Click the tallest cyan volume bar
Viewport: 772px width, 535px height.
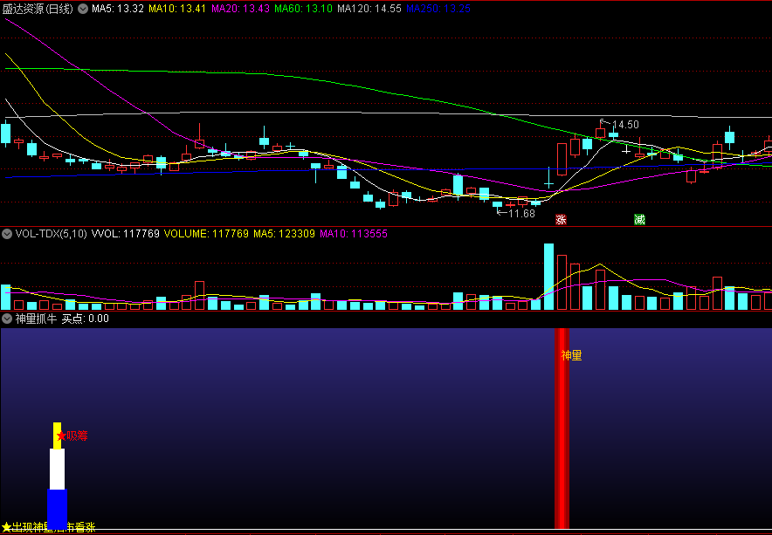coord(548,276)
